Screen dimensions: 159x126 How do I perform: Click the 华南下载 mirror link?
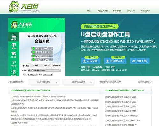tap(98, 67)
